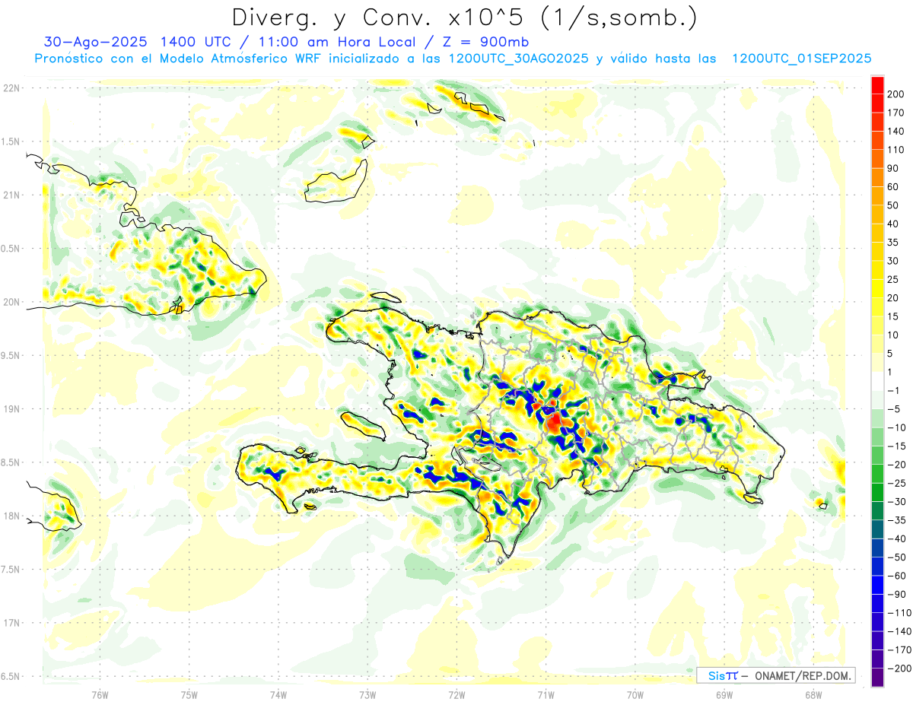Click the positive 90 legend value
The height and width of the screenshot is (705, 913).
[x=894, y=168]
